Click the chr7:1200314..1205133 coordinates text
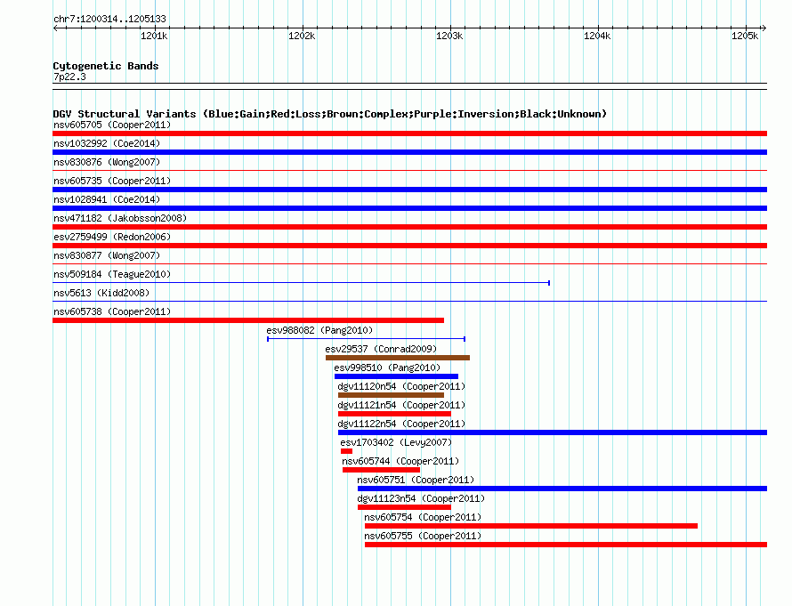 pyautogui.click(x=109, y=19)
